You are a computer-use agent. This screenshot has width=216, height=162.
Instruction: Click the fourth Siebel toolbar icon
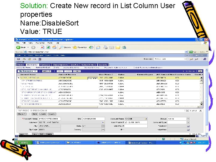coord(34,59)
